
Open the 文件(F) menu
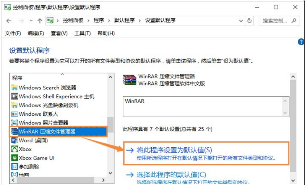tap(13, 33)
